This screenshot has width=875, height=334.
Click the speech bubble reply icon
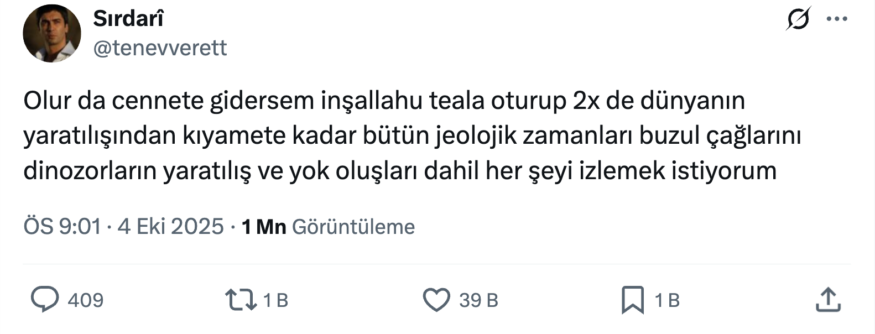pos(45,300)
